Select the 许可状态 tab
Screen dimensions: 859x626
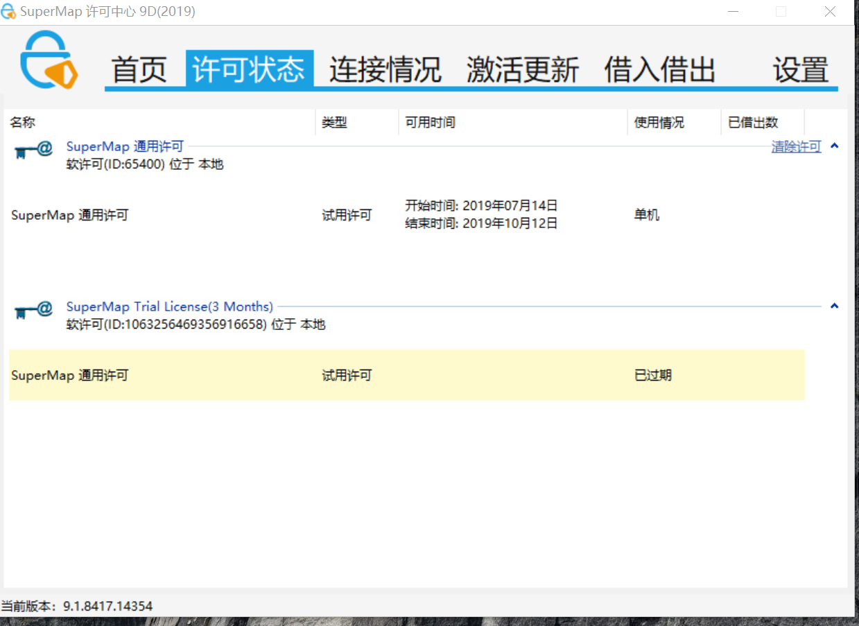click(x=249, y=69)
